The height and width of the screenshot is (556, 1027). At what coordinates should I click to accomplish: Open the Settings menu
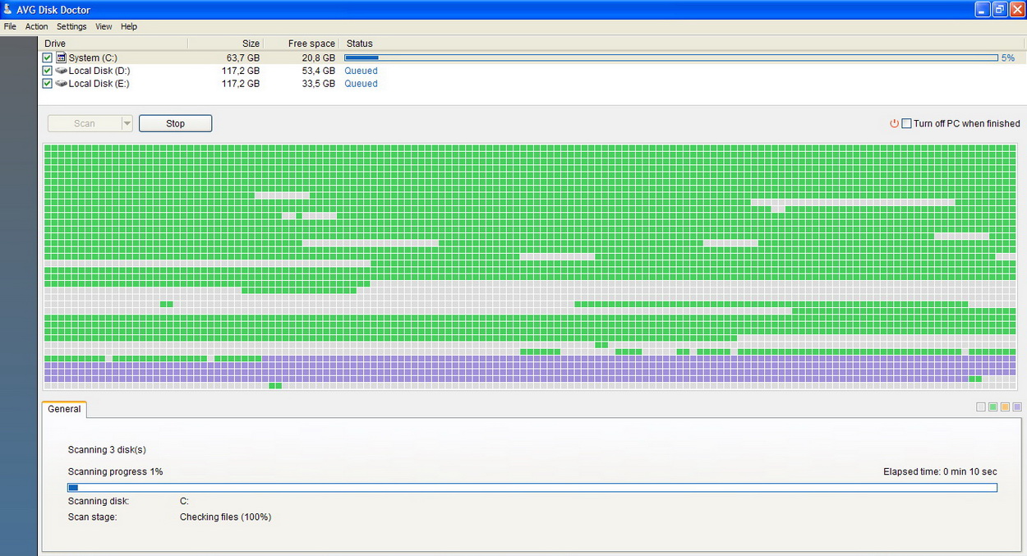click(x=71, y=26)
